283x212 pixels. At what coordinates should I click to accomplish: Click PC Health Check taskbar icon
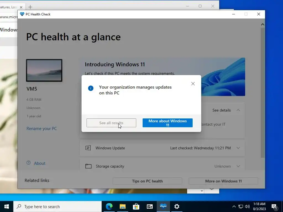point(163,206)
